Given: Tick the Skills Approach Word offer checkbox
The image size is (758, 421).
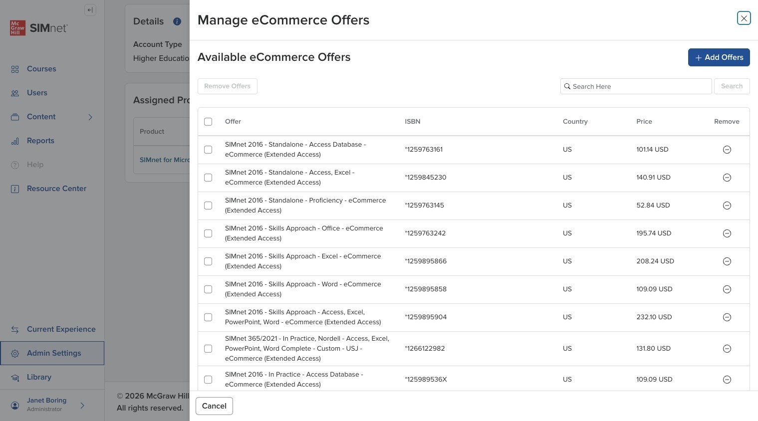Looking at the screenshot, I should [208, 289].
